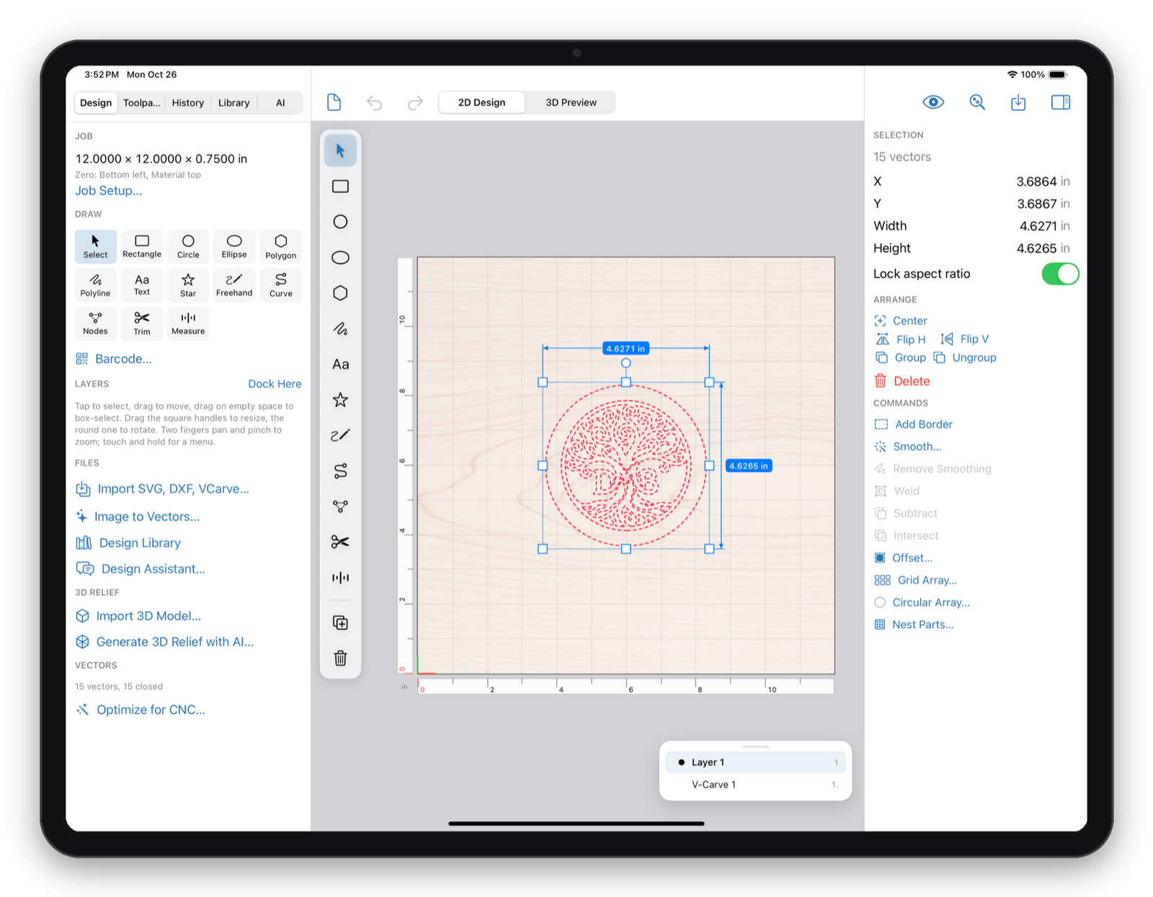Select the Measure tool in Draw panel
The height and width of the screenshot is (897, 1153).
pyautogui.click(x=188, y=323)
